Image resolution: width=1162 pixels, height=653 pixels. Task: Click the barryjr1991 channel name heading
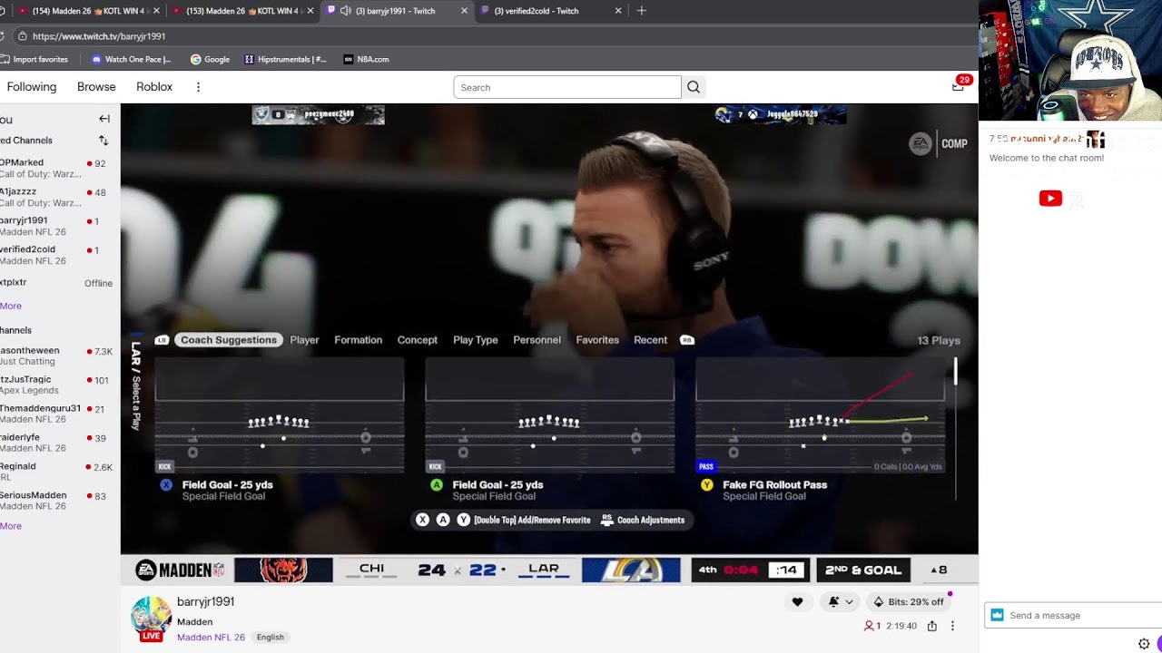coord(205,601)
